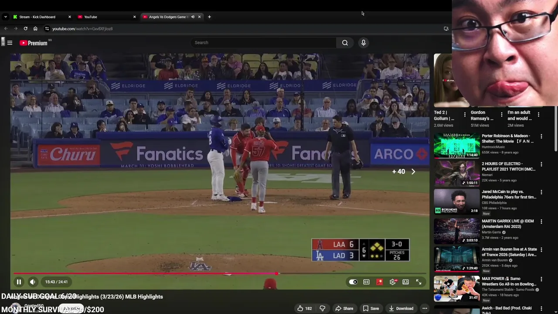Screen dimensions: 558x314
Task: Open more actions under the video
Action: (425, 308)
